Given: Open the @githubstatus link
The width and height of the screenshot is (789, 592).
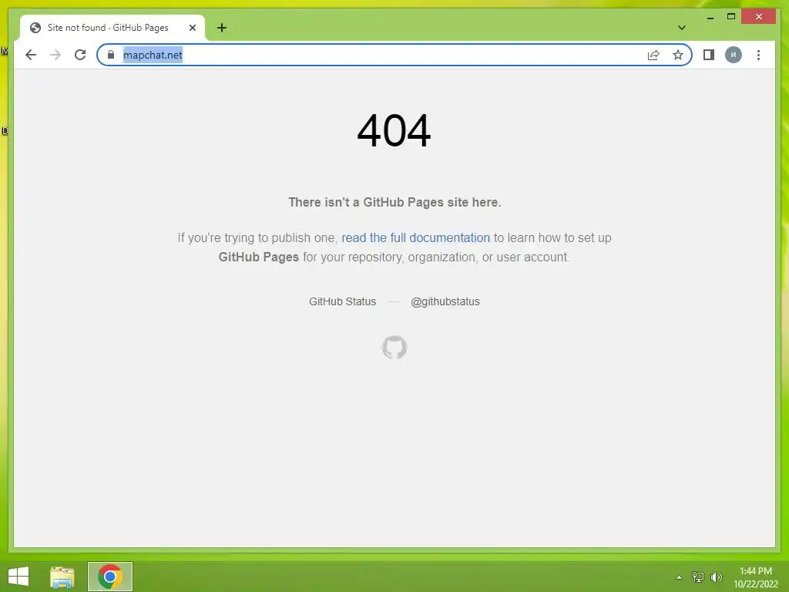Looking at the screenshot, I should point(445,301).
